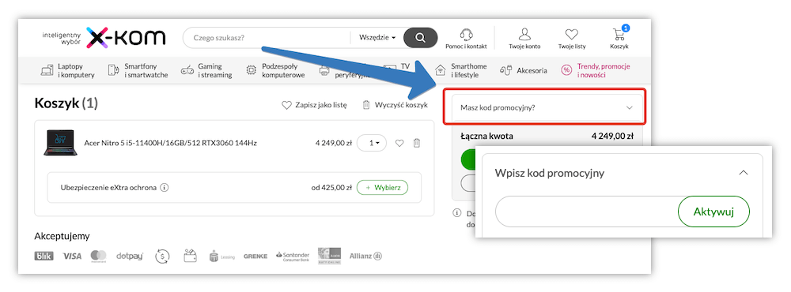Delete Acer Nitro 5 from cart
This screenshot has height=292, width=791.
pyautogui.click(x=417, y=143)
